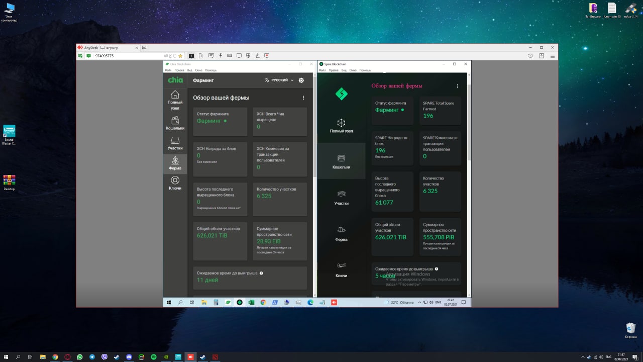Open Правка menu in Chia window
Viewport: 643px width, 362px height.
point(179,70)
